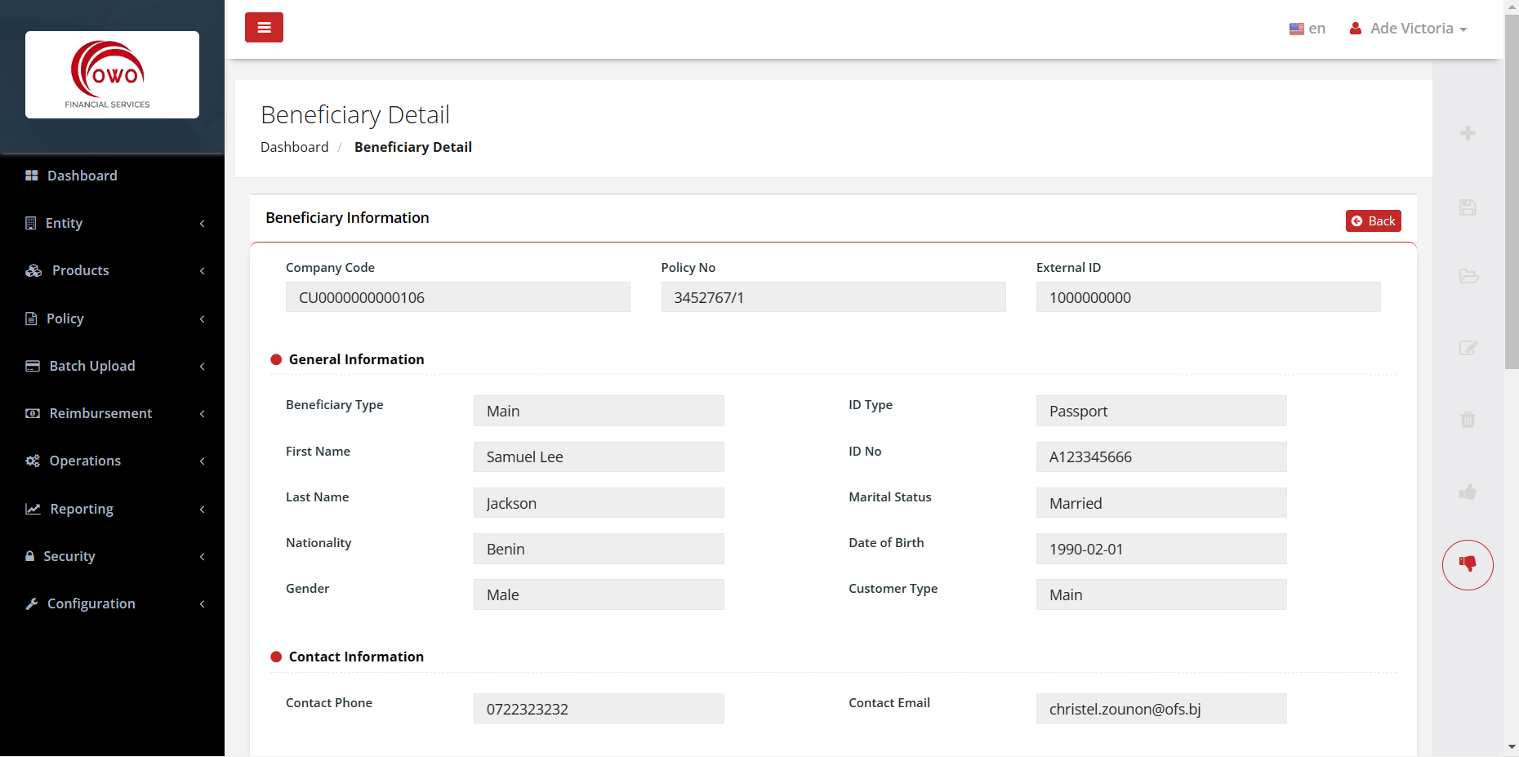
Task: Click the Last Name field Jackson
Action: pos(599,503)
